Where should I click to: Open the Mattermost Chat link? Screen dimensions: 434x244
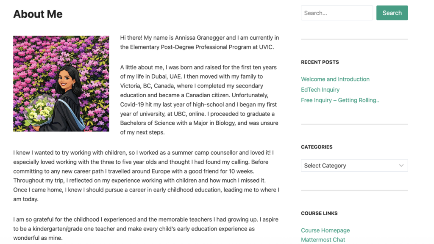pyautogui.click(x=323, y=240)
